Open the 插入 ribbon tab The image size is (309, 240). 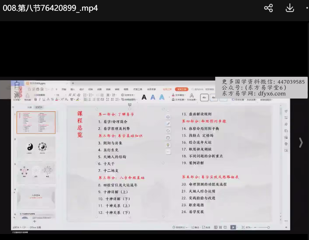tap(73, 89)
